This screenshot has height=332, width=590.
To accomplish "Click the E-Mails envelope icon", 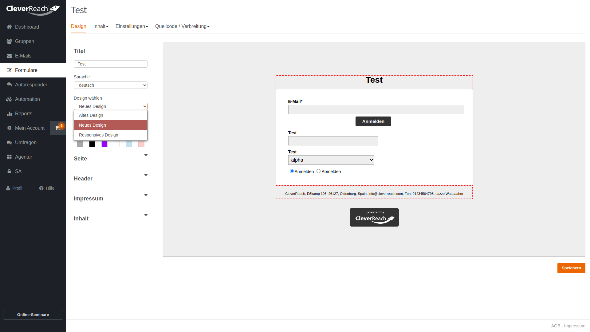I will point(9,56).
